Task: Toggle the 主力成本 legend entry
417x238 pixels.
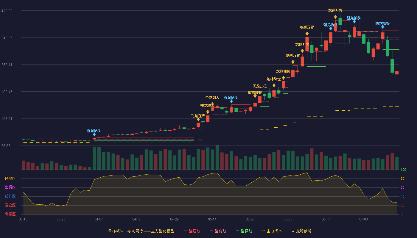Action: tap(272, 231)
